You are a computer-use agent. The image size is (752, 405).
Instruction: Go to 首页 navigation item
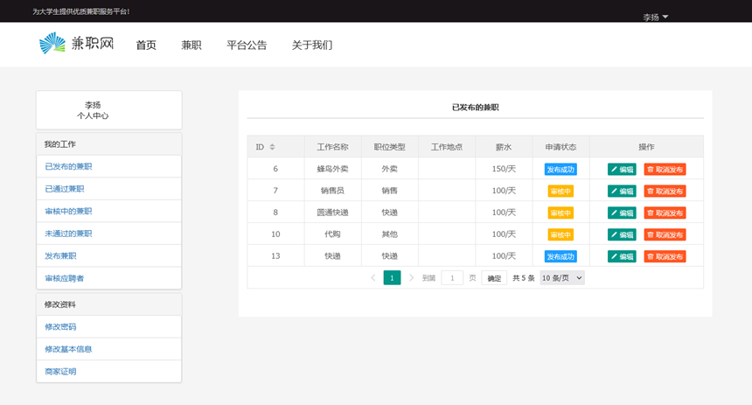[x=146, y=45]
